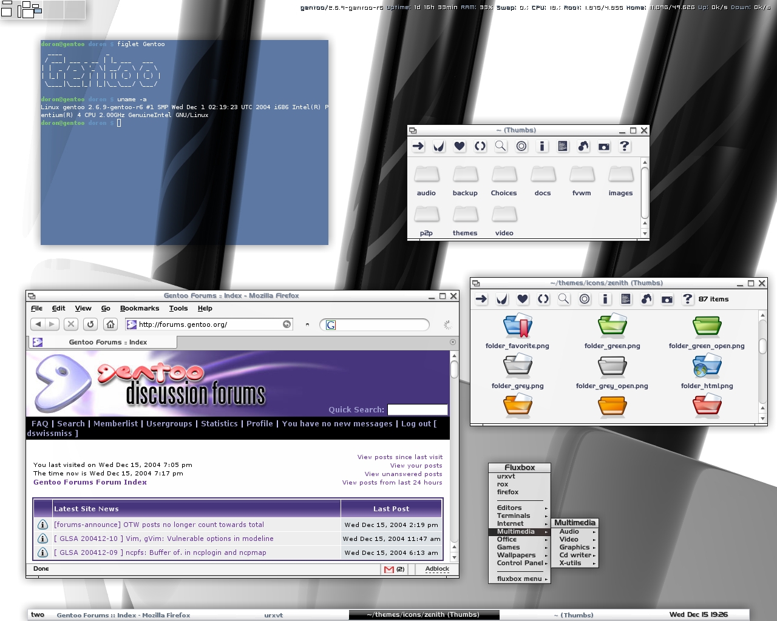Click the Gmail notifier icon in the Firefox status bar

389,569
